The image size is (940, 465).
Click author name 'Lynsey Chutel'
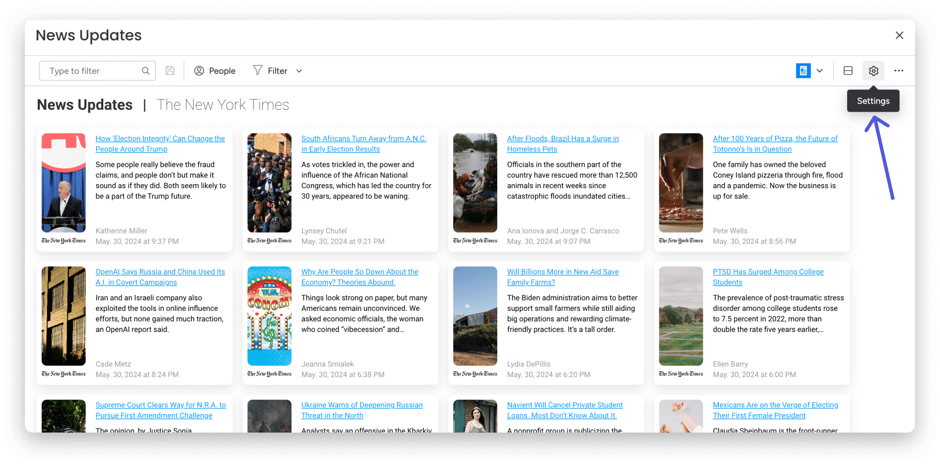(x=324, y=231)
